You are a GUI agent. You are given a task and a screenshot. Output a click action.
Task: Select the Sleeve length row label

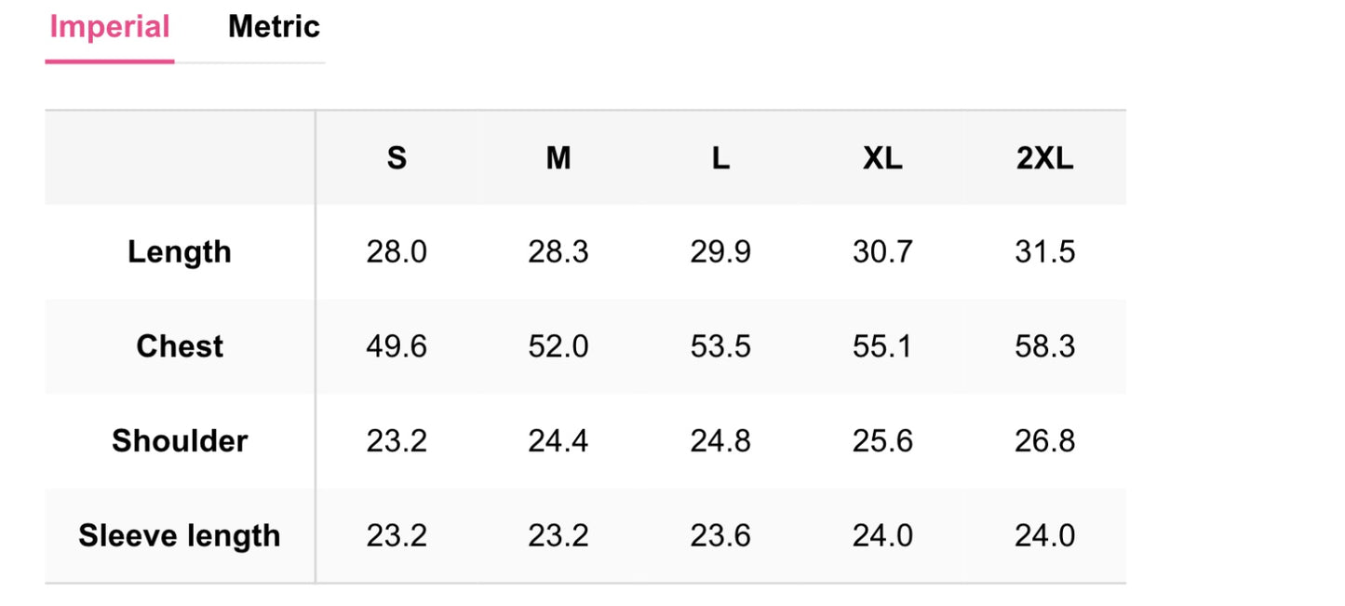coord(180,535)
